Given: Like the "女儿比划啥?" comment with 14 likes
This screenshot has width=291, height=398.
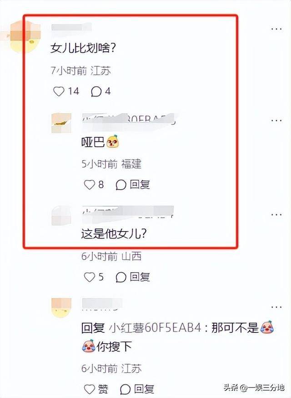Looking at the screenshot, I should [59, 91].
